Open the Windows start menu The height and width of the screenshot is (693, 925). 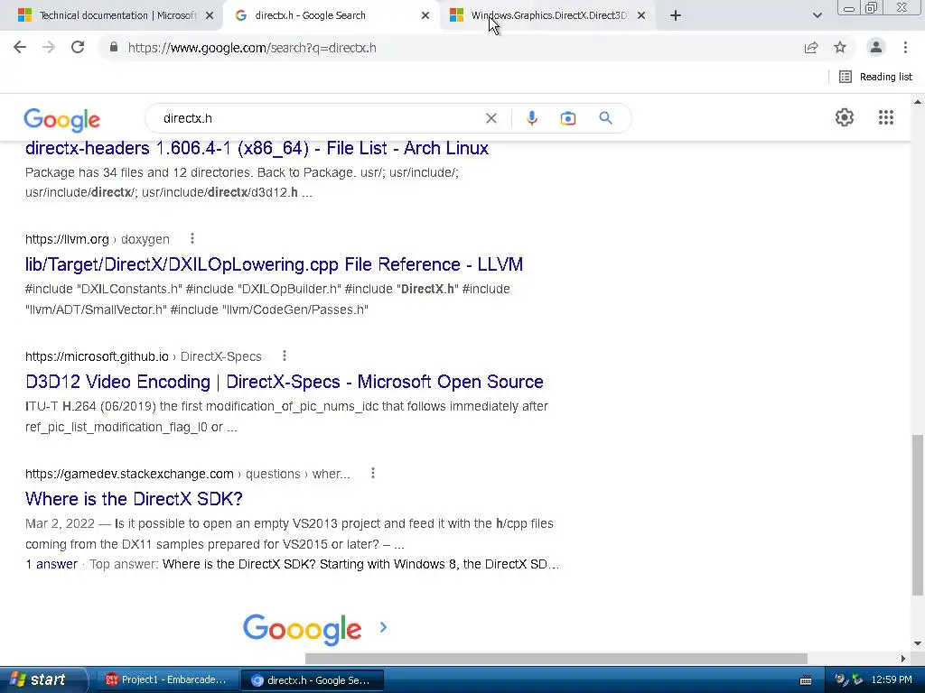(42, 679)
